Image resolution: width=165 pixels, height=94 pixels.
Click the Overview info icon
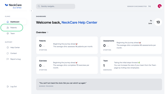48,32
